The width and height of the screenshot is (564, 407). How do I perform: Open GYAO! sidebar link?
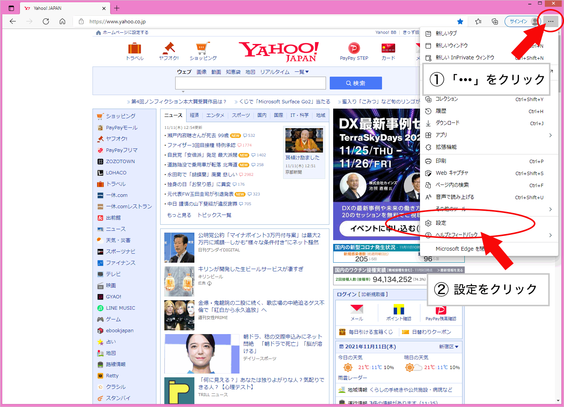pos(114,297)
